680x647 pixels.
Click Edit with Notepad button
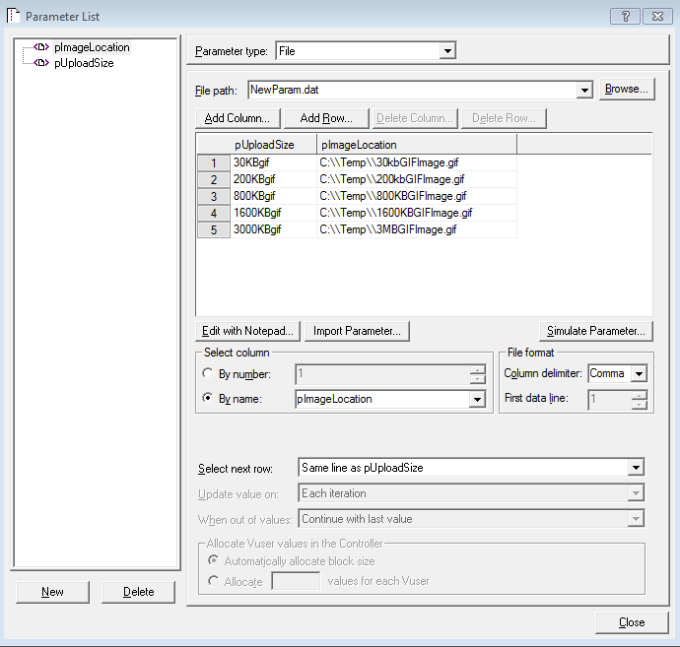click(x=247, y=331)
